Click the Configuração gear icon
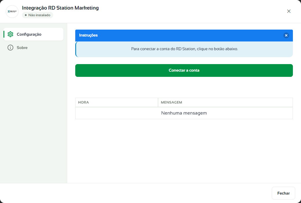This screenshot has height=203, width=301. pos(10,34)
